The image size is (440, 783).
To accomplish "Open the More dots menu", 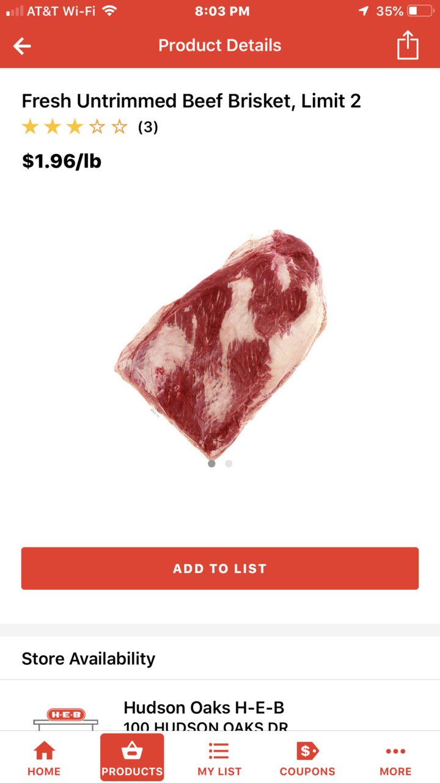I will tap(395, 758).
